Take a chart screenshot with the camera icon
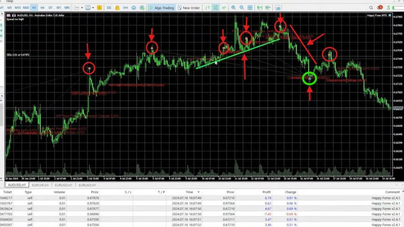This screenshot has width=404, height=227. tap(278, 7)
